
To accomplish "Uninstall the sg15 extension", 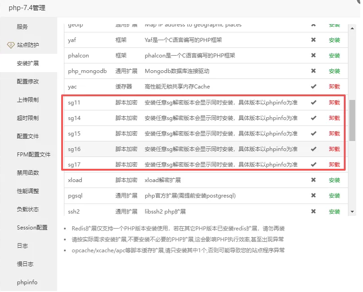I will (334, 134).
